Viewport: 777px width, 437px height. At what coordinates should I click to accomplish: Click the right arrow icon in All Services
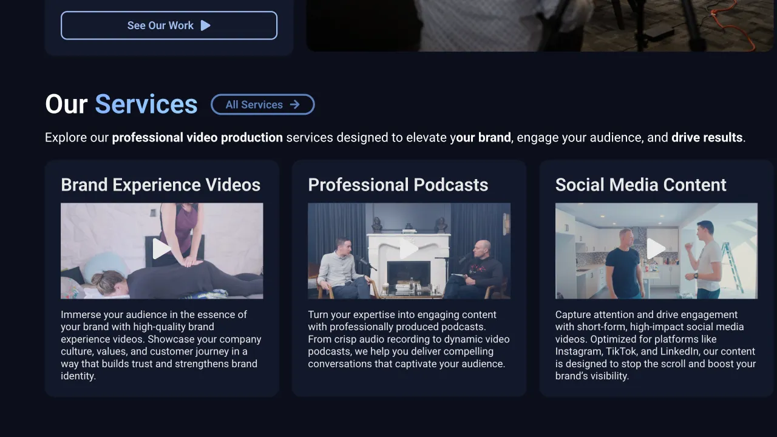pyautogui.click(x=294, y=104)
